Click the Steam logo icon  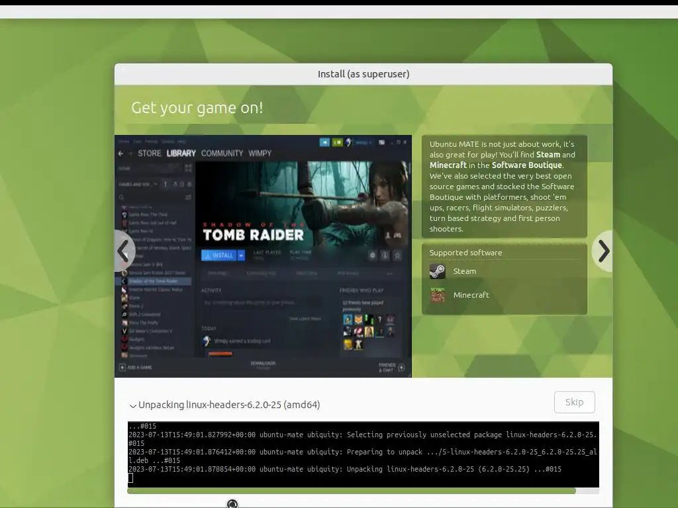[x=437, y=271]
